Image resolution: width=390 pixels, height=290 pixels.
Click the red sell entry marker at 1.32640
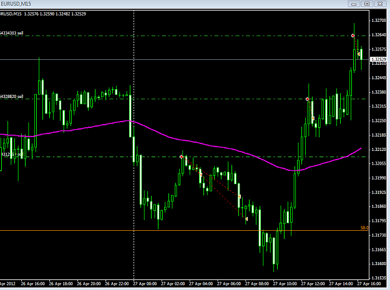353,36
